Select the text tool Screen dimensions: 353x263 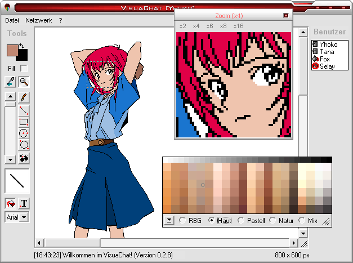tap(24, 203)
